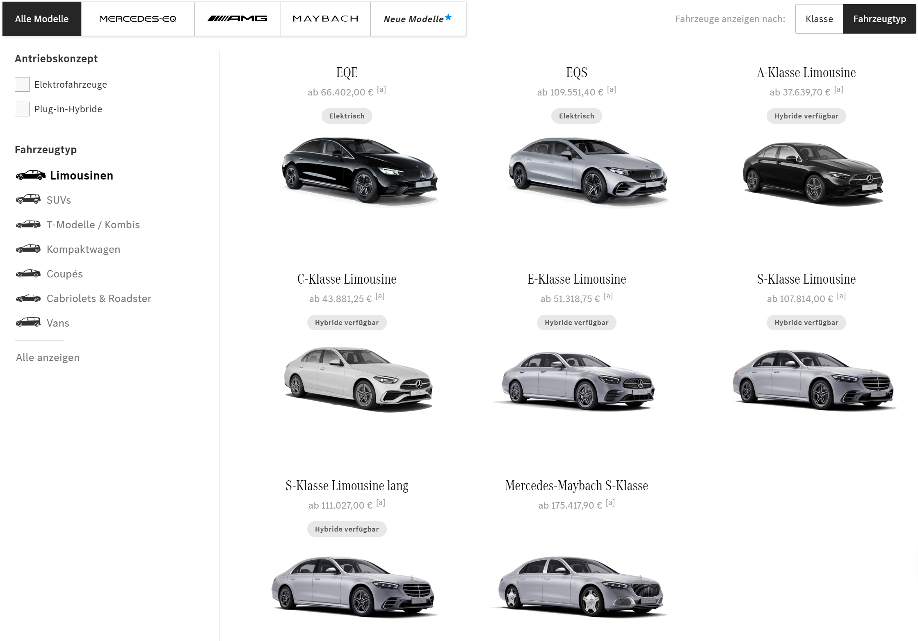Switch view to Fahrzeugtyp

pos(879,19)
